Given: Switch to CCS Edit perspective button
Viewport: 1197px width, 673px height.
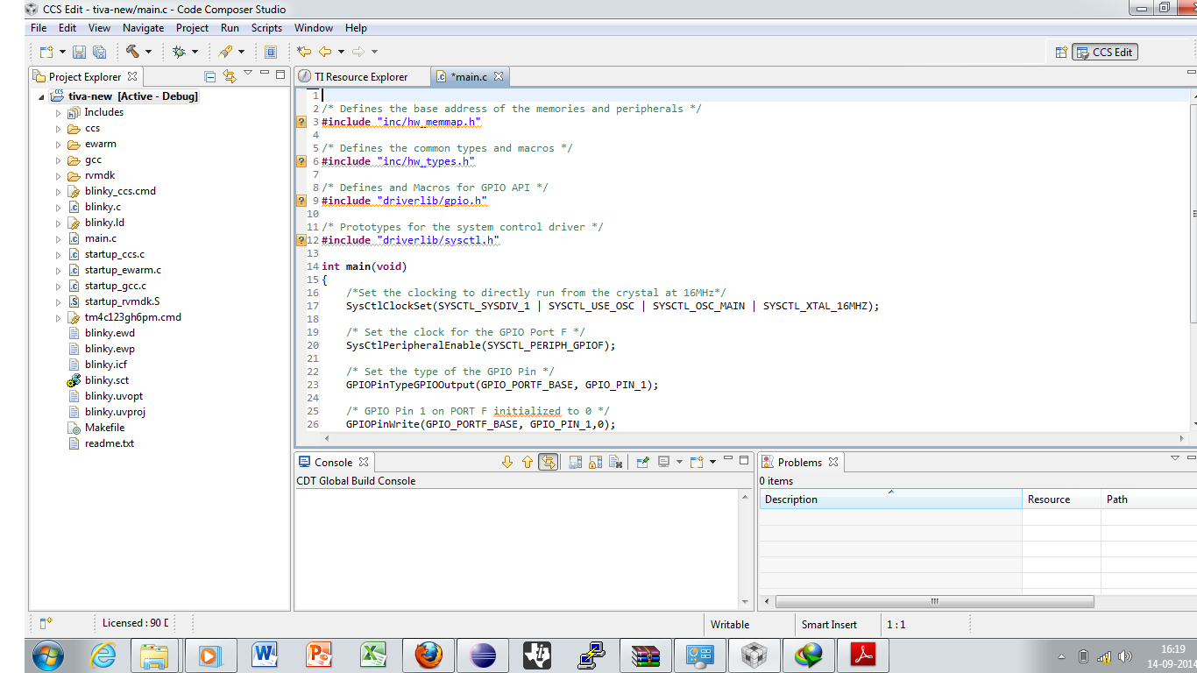Looking at the screenshot, I should point(1105,52).
